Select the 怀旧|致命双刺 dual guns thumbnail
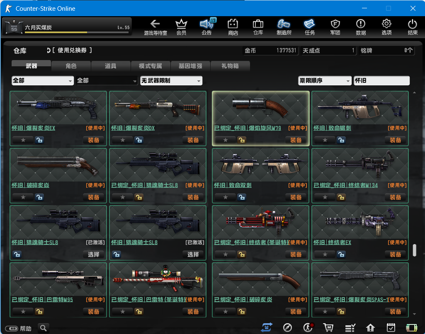Screen dimensions: 425x334 (260, 165)
